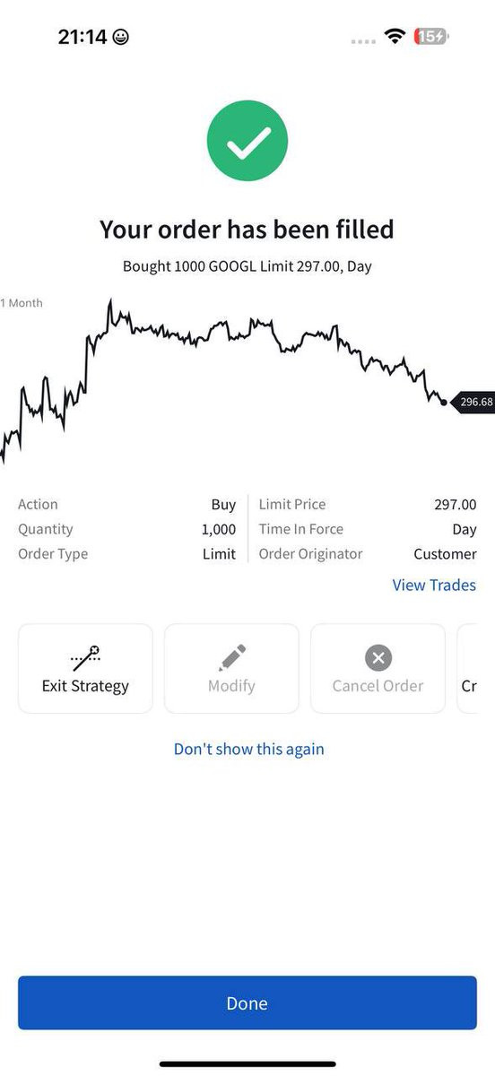Viewport: 495px width, 1076px height.
Task: Tap the Modify pencil icon
Action: tap(231, 658)
